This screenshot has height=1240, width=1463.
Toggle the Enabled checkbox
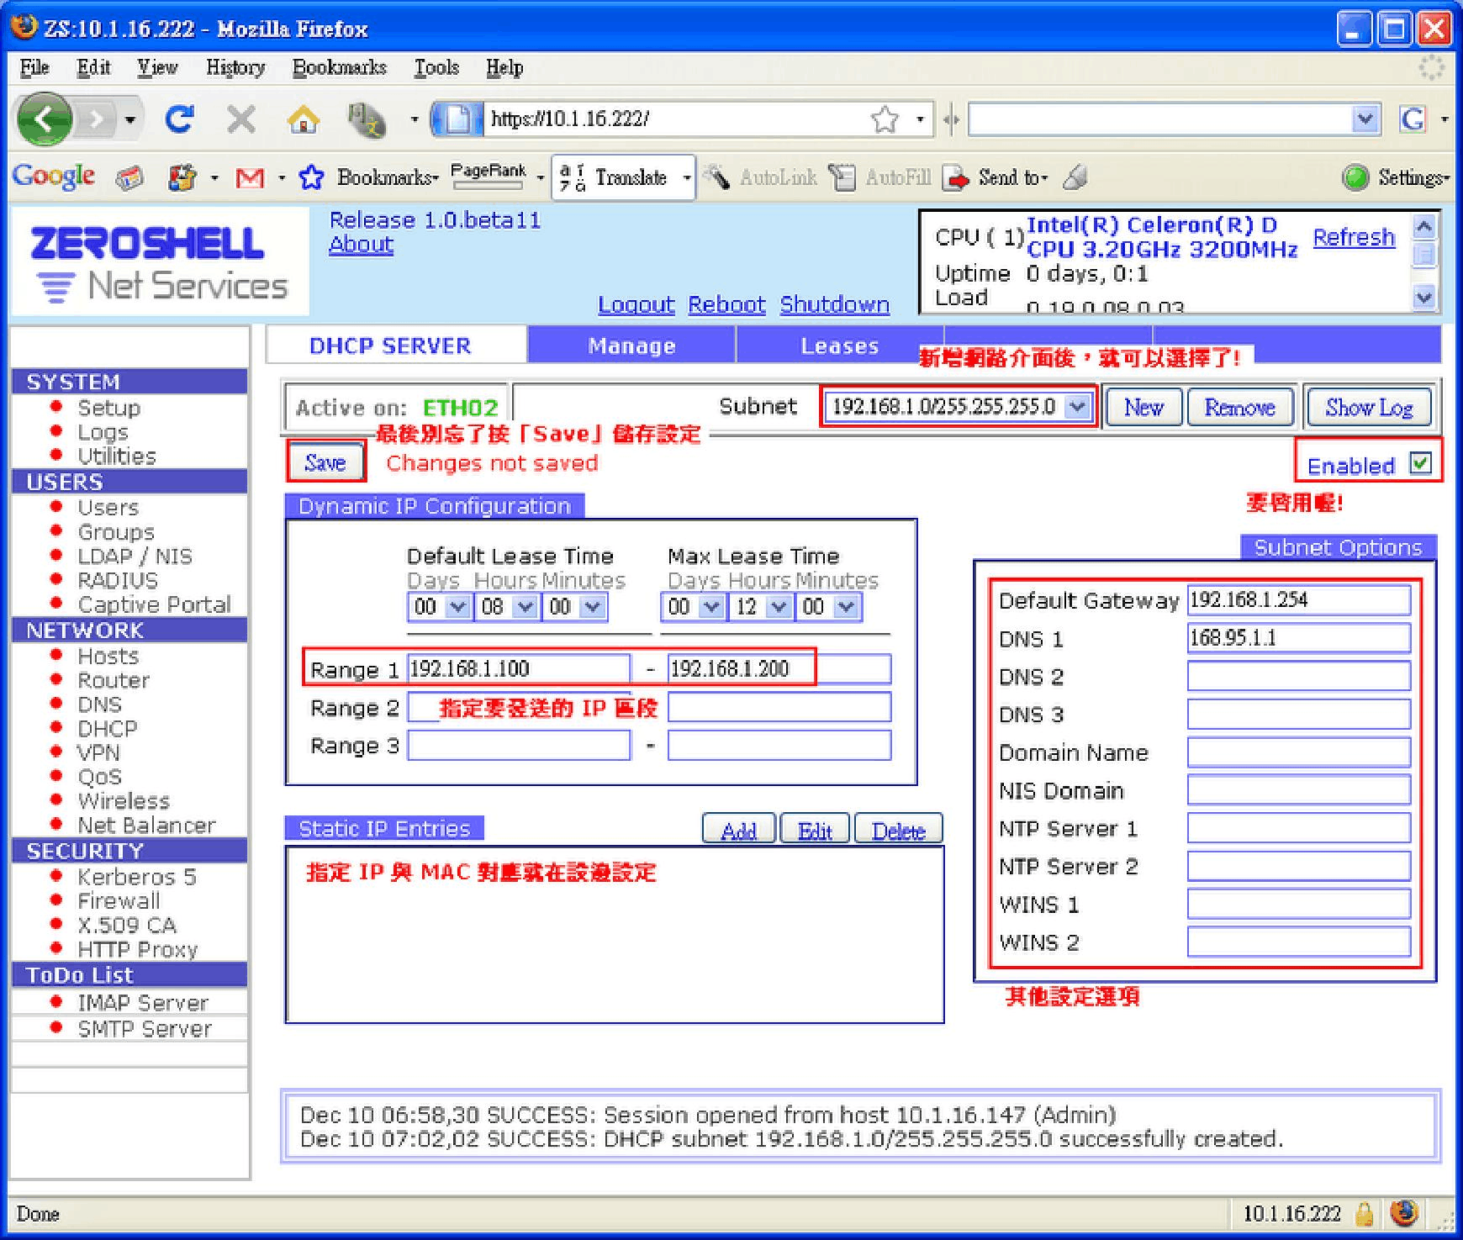point(1420,463)
